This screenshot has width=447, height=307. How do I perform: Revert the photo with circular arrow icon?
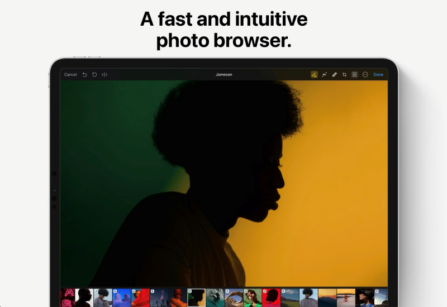94,75
